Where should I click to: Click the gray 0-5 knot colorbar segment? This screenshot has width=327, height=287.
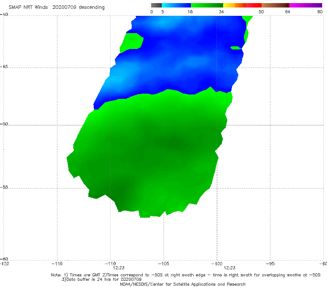pyautogui.click(x=156, y=5)
